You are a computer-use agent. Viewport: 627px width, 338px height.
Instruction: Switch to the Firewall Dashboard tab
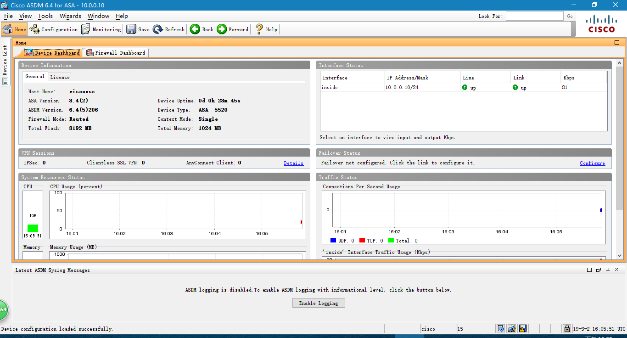pos(116,53)
